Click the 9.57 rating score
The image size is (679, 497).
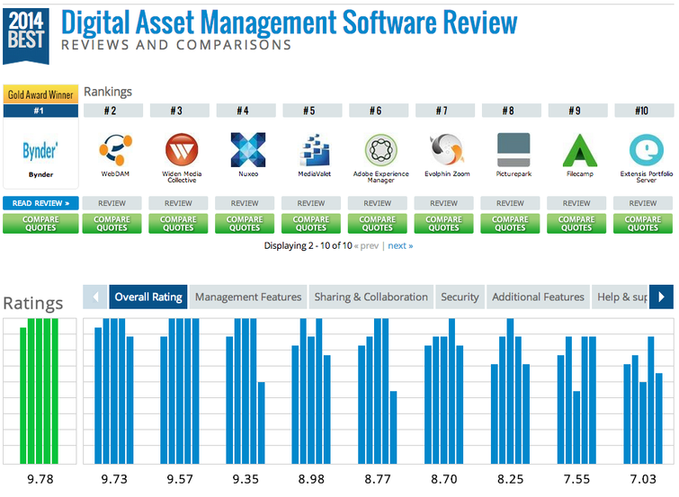pyautogui.click(x=180, y=479)
